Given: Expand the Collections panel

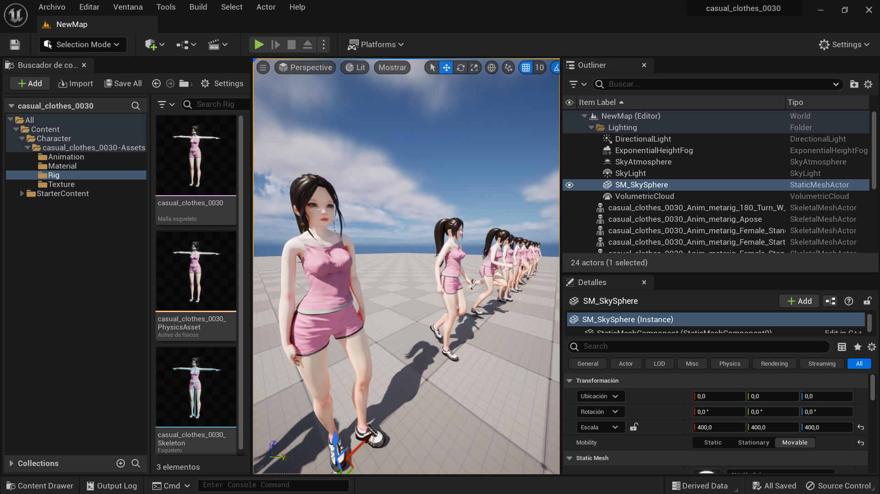Looking at the screenshot, I should 11,463.
